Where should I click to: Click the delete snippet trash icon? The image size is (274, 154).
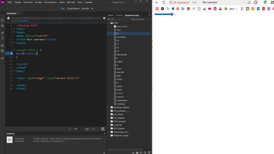(x=149, y=153)
